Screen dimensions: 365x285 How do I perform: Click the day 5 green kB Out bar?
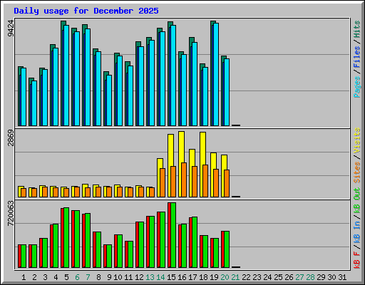(66, 238)
